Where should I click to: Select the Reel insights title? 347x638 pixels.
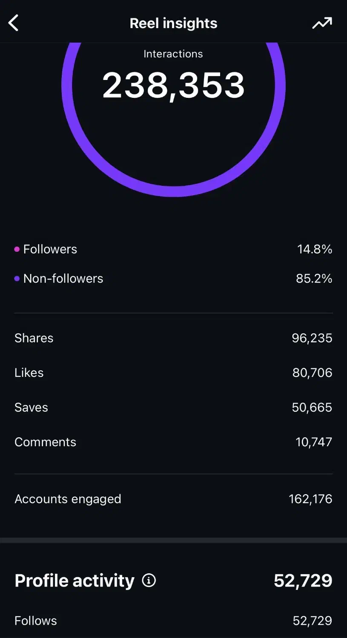pyautogui.click(x=173, y=23)
